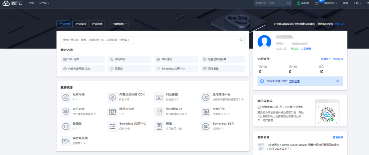The height and width of the screenshot is (155, 369).
Task: Click the info icon in sub-user notice
Action: pos(262,81)
